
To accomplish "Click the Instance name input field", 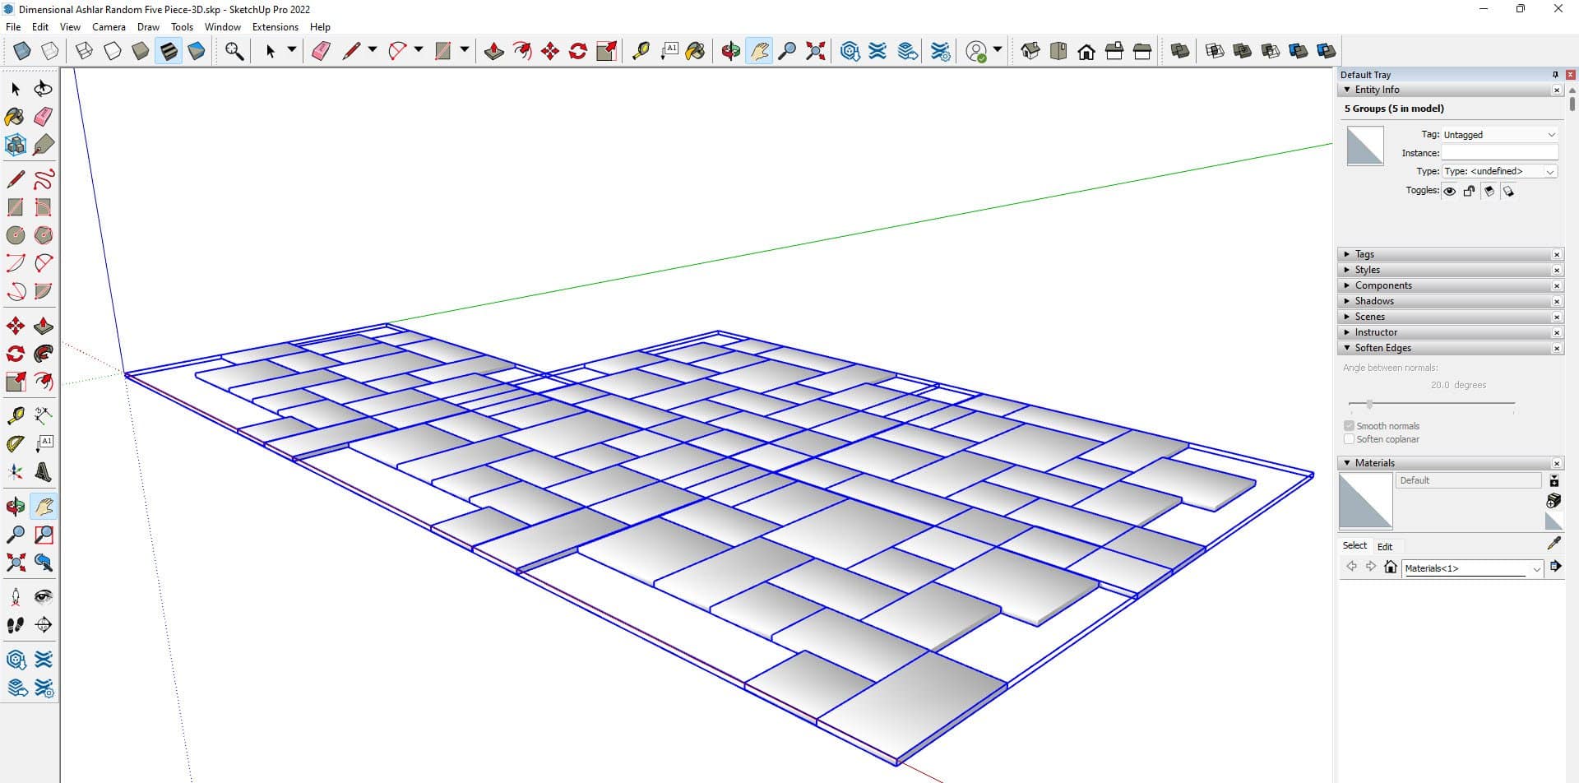I will pyautogui.click(x=1499, y=153).
